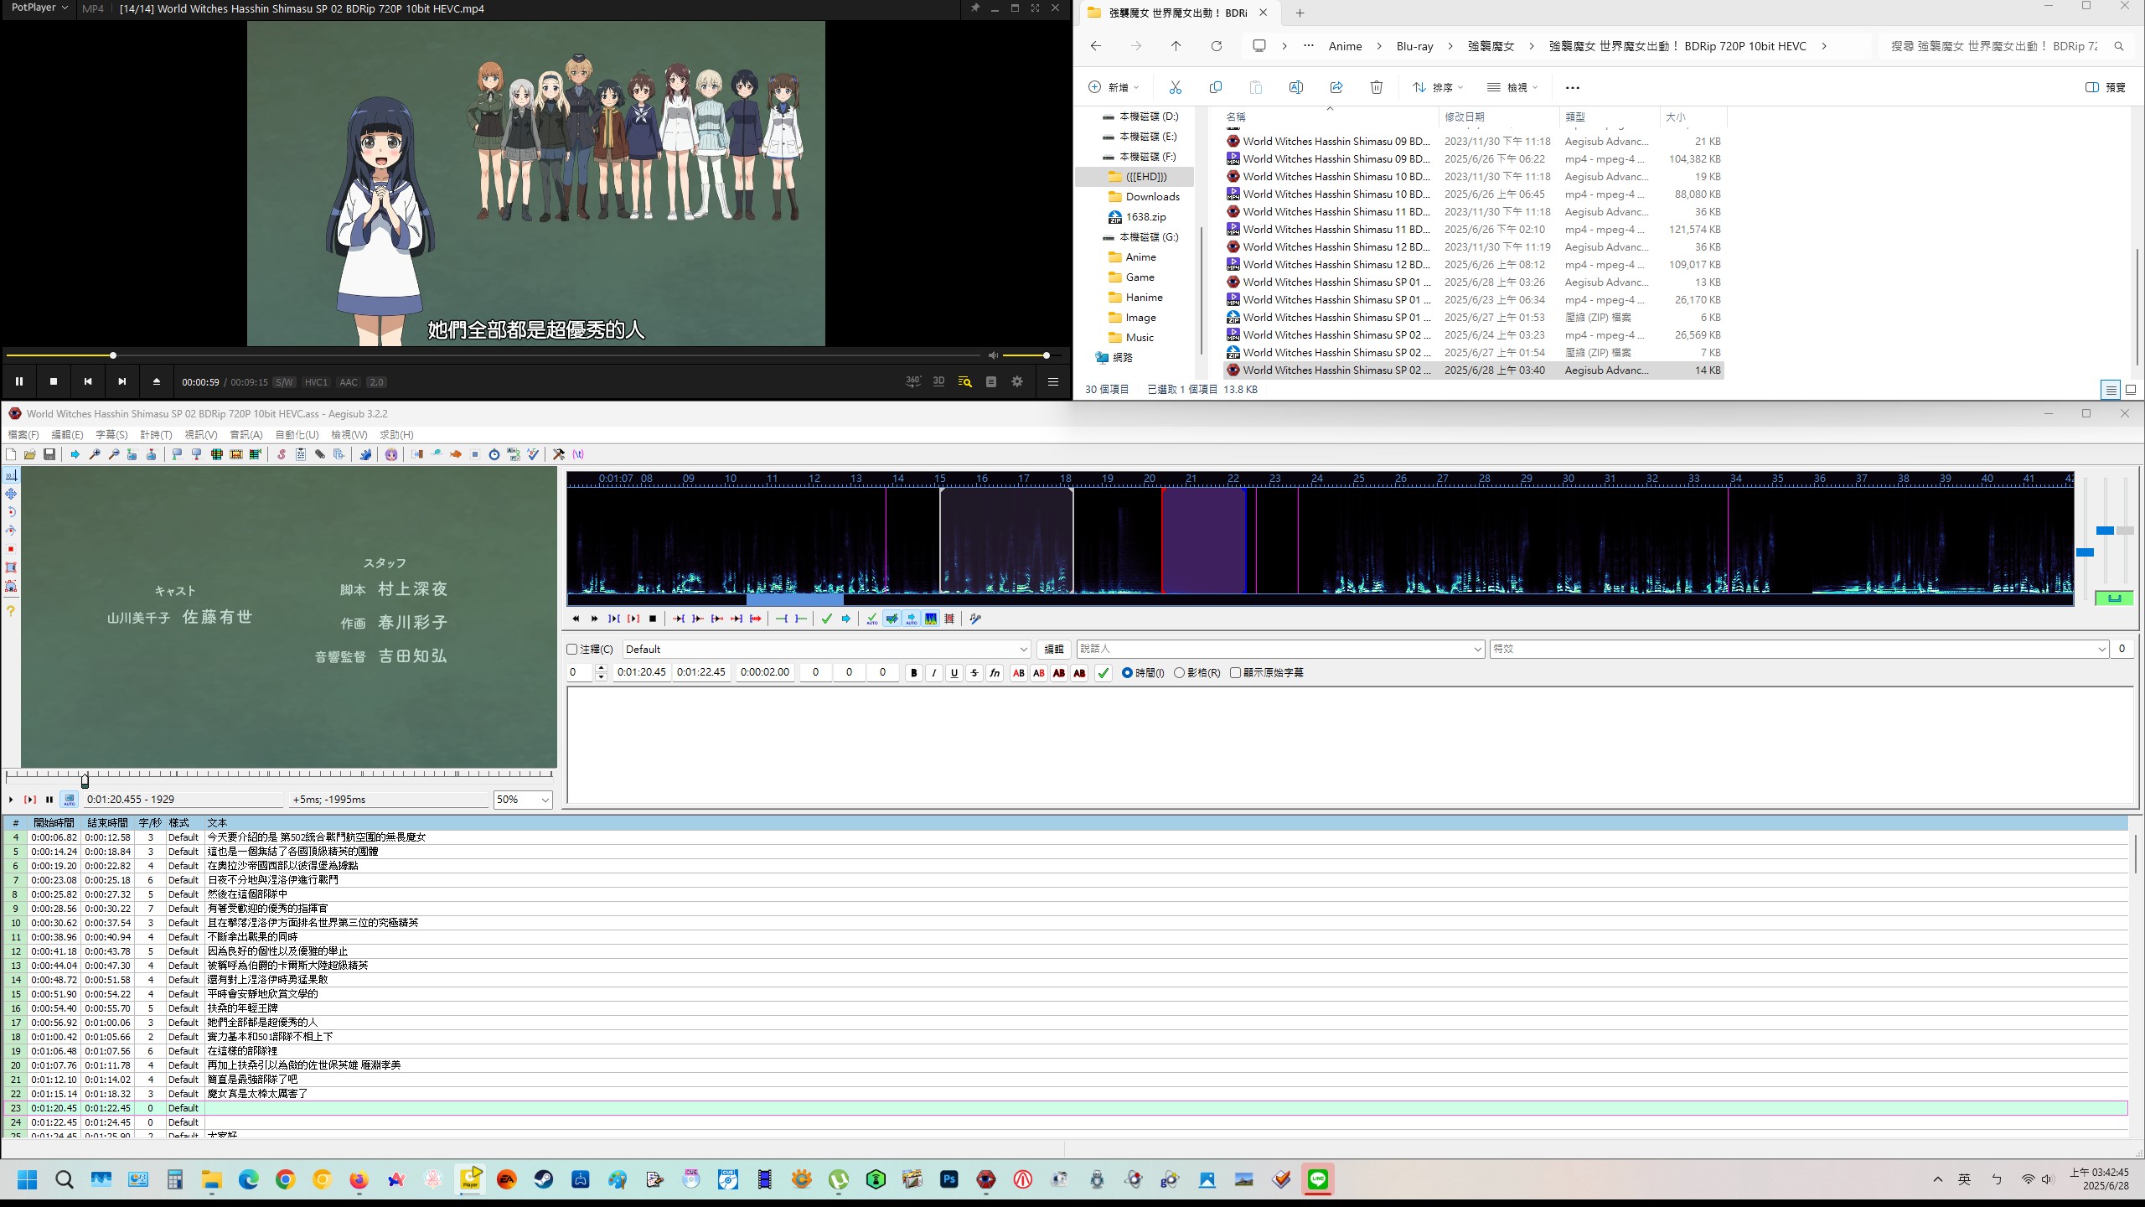Open the 新增 new item dropdown in Explorer
Screen dimensions: 2145x1207
pyautogui.click(x=1114, y=87)
